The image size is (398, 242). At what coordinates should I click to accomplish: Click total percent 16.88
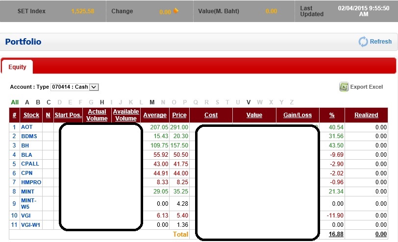click(x=336, y=234)
